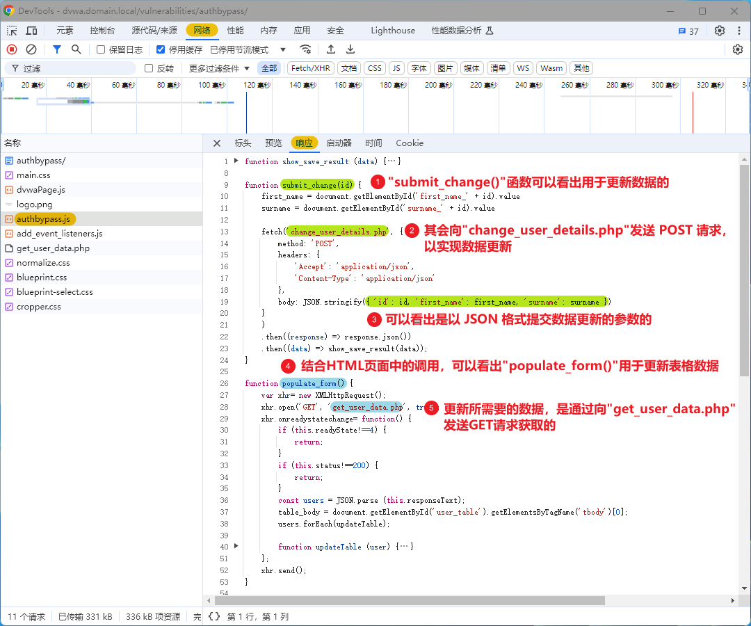The width and height of the screenshot is (751, 626).
Task: Toggle device toolbar icon
Action: coord(31,31)
